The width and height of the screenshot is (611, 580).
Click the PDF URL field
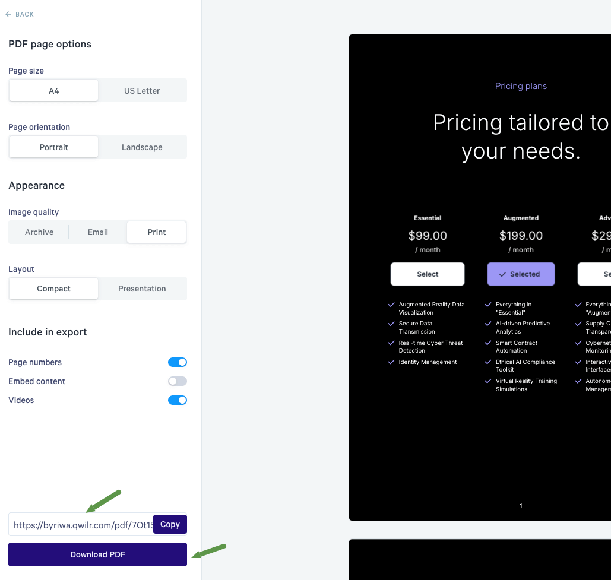[81, 525]
